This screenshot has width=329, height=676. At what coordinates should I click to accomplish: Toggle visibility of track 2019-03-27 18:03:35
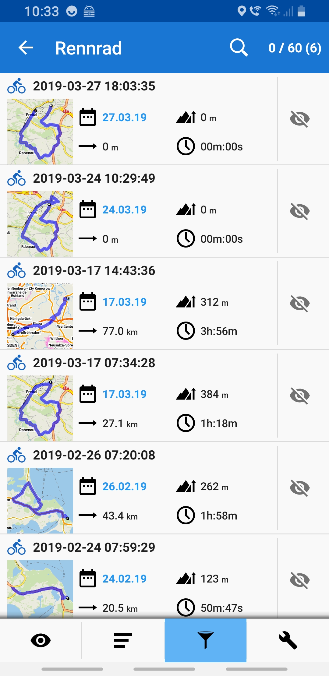[300, 119]
